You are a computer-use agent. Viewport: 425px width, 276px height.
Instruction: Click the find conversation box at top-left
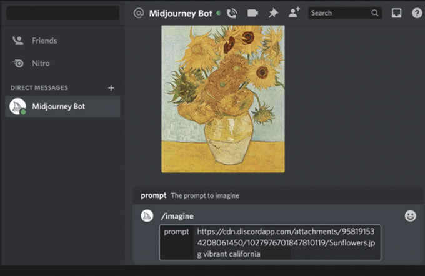pos(63,13)
